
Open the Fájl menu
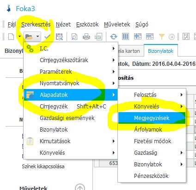tap(12, 25)
